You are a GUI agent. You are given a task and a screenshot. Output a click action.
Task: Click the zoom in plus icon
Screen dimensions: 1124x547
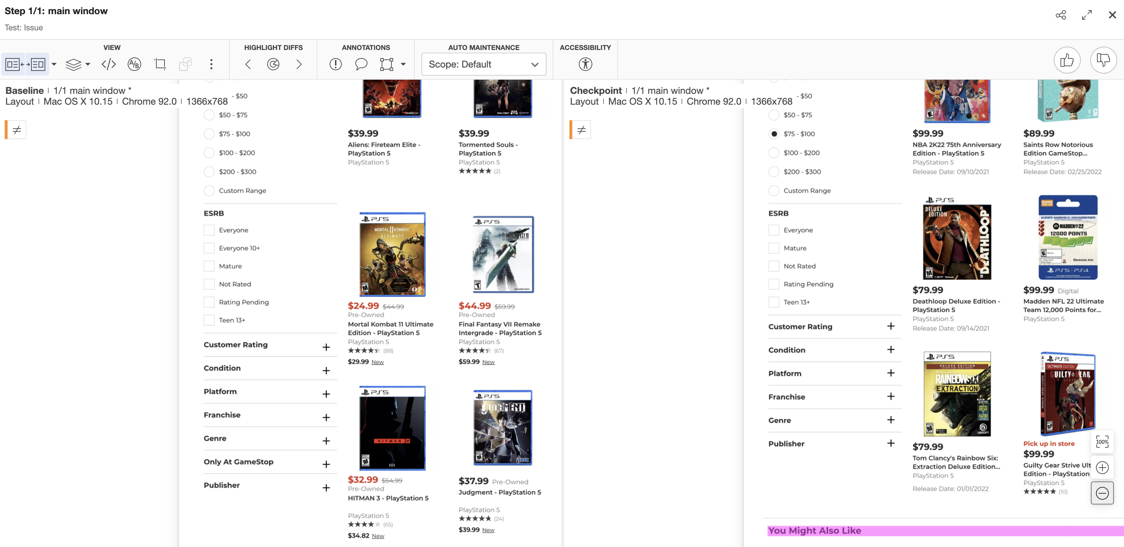coord(1102,468)
